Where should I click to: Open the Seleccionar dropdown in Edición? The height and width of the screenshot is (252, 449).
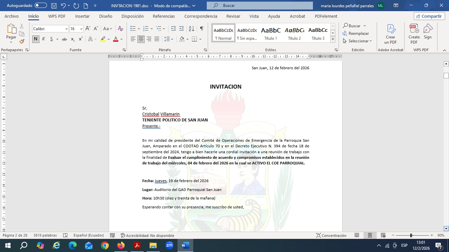point(357,41)
